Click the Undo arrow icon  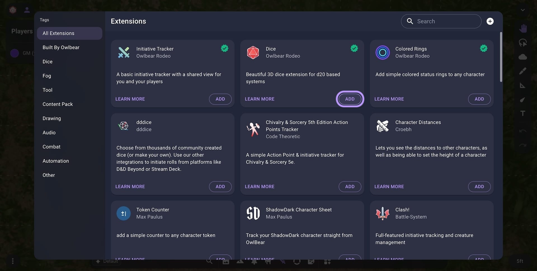coord(523,131)
